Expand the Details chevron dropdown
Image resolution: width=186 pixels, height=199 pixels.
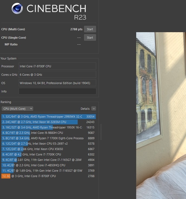click(x=94, y=109)
